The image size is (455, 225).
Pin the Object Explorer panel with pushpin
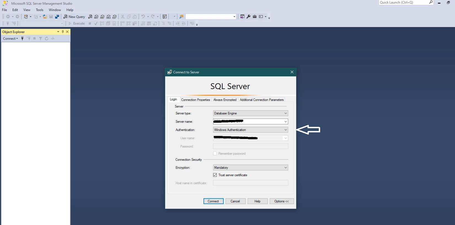[63, 32]
